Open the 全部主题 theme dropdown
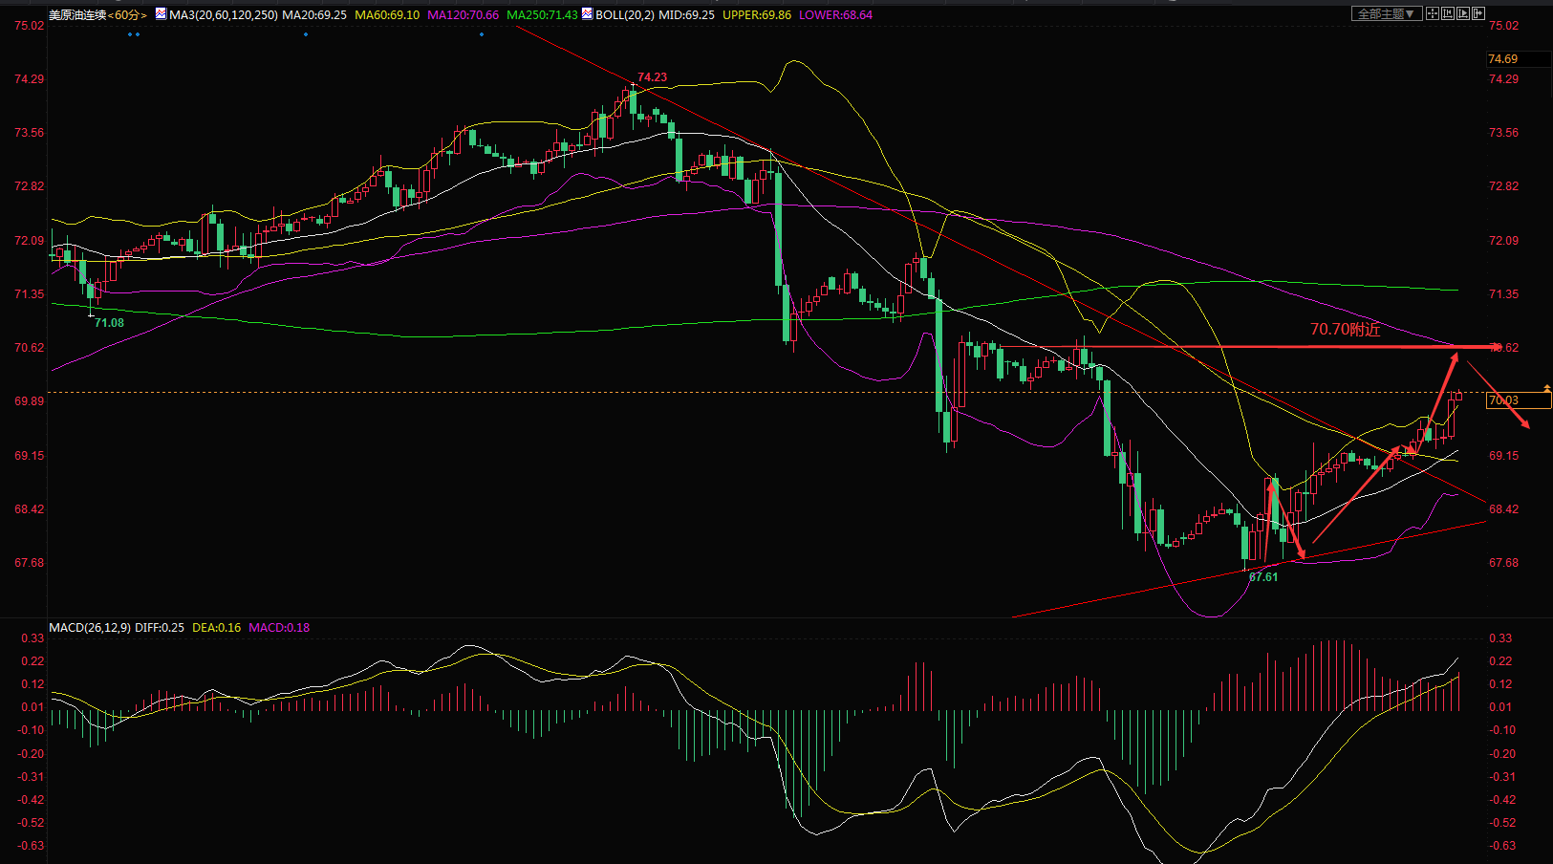Image resolution: width=1553 pixels, height=864 pixels. click(1386, 13)
